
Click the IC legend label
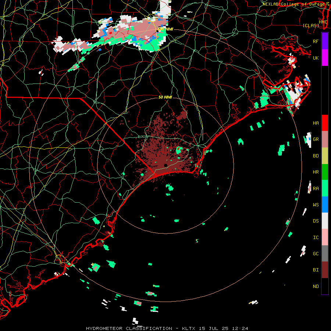click(316, 237)
